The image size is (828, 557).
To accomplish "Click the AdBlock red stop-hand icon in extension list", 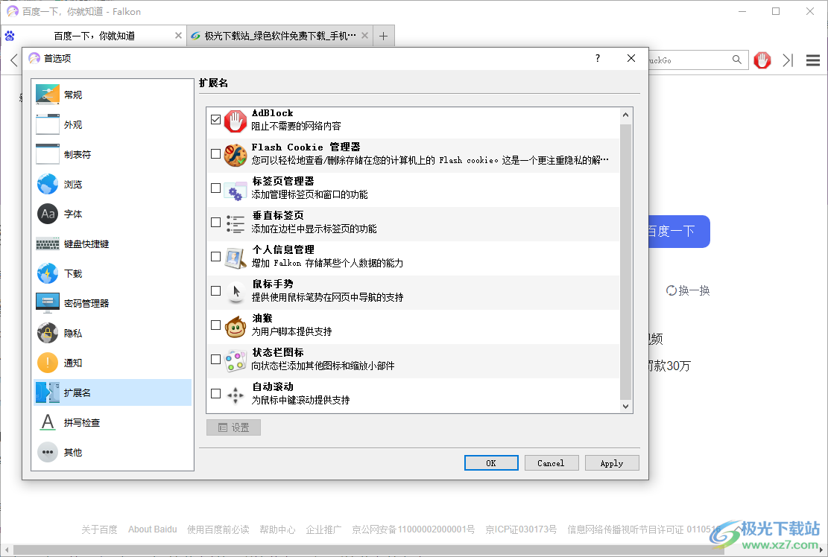I will (x=235, y=121).
